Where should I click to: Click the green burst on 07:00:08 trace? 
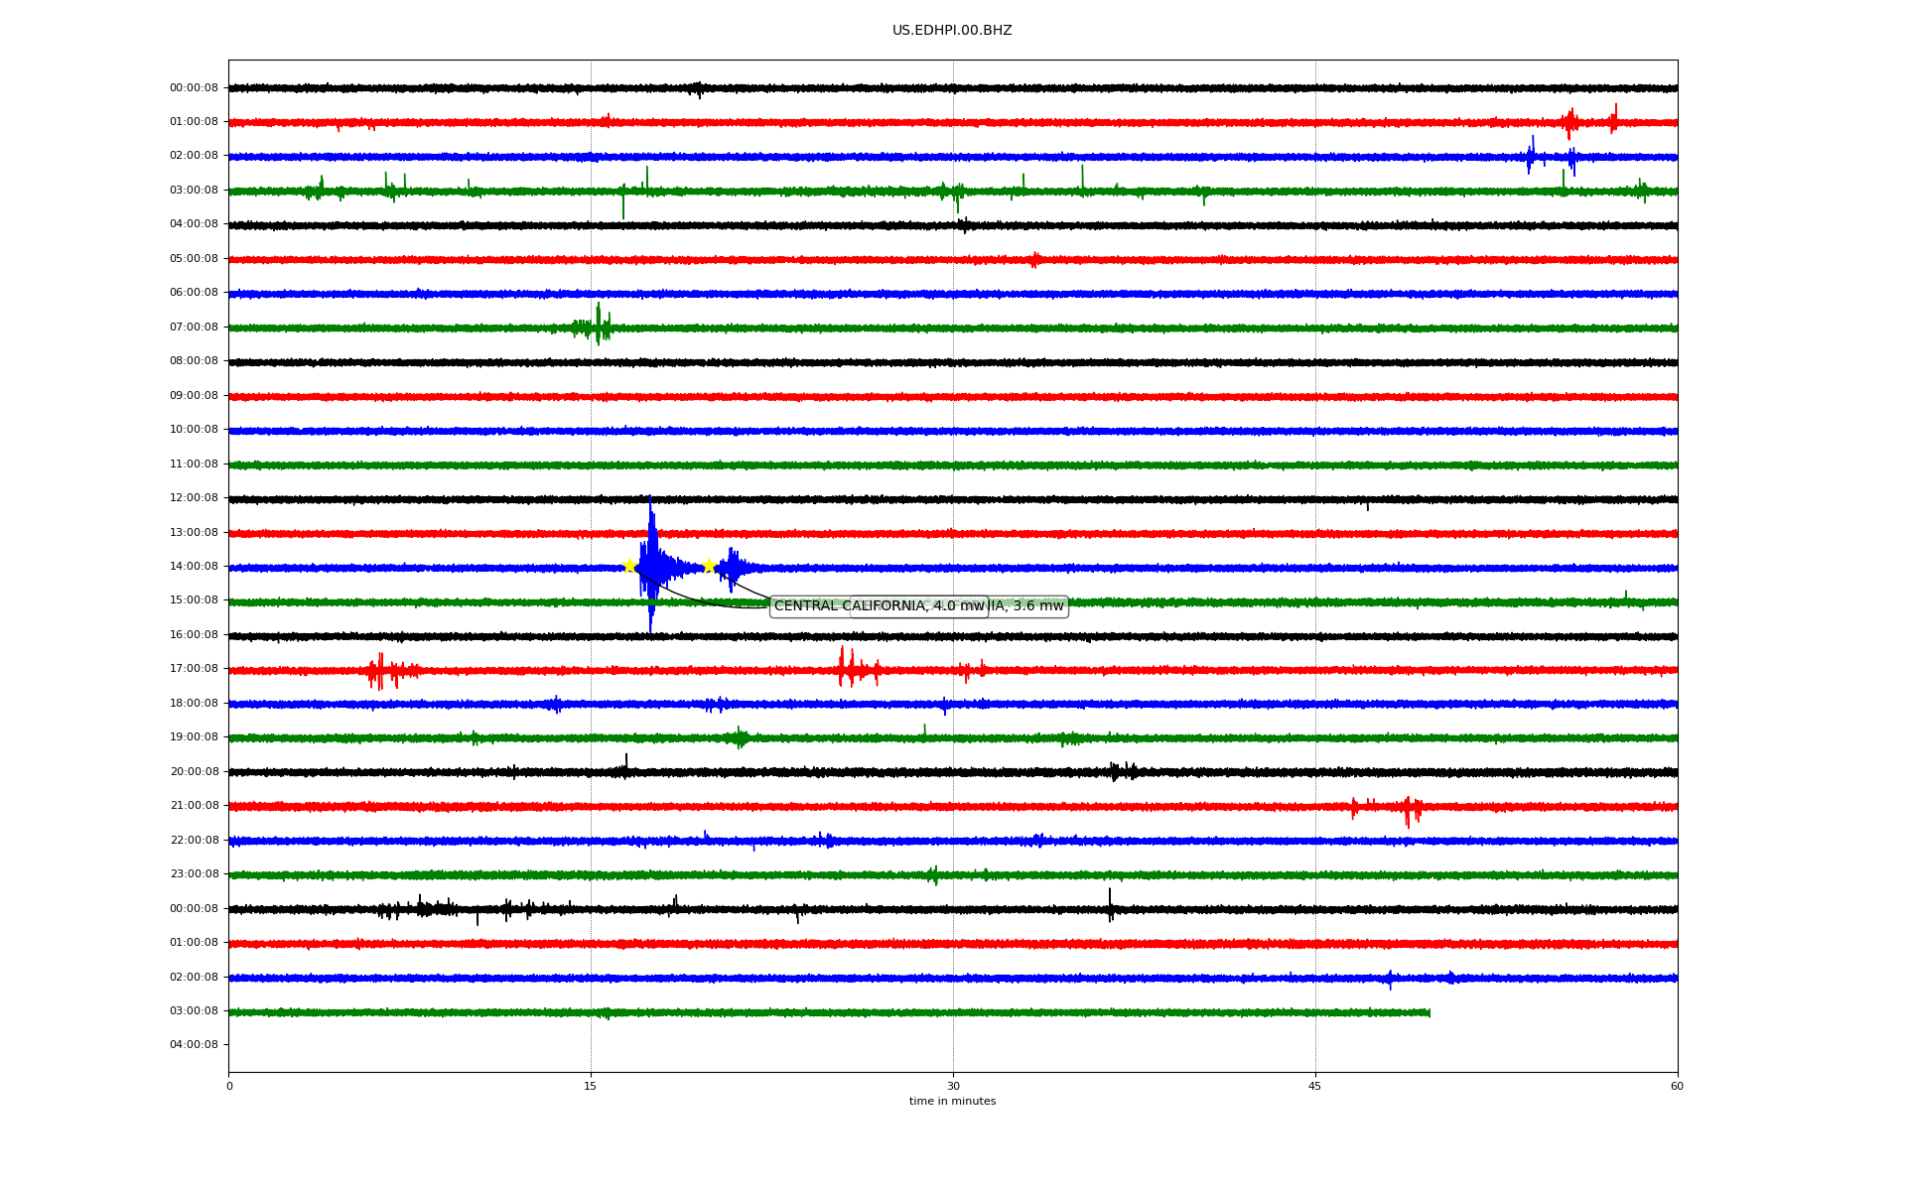[597, 326]
